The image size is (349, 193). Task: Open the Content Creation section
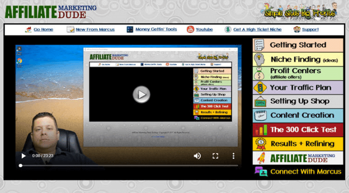pyautogui.click(x=298, y=116)
